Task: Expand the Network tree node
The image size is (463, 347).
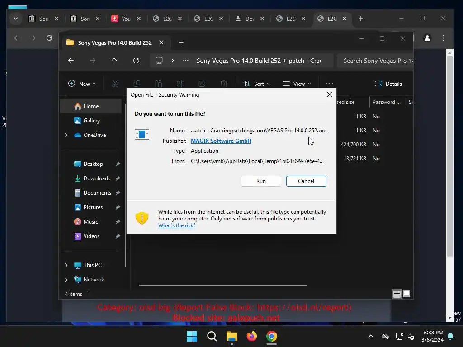Action: (66, 280)
